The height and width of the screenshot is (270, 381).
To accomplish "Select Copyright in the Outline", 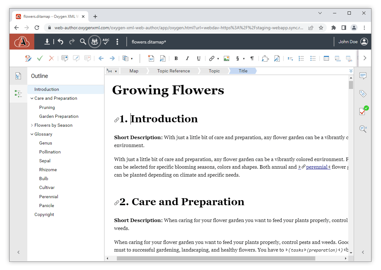I will (x=44, y=214).
